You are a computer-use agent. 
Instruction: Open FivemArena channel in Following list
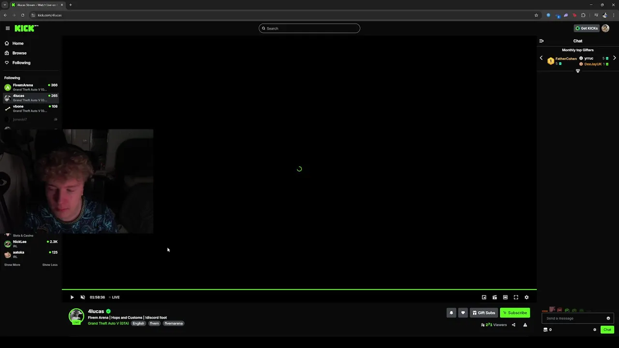[30, 87]
